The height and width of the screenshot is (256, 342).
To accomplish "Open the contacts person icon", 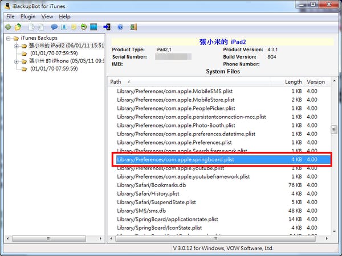I will [x=64, y=27].
